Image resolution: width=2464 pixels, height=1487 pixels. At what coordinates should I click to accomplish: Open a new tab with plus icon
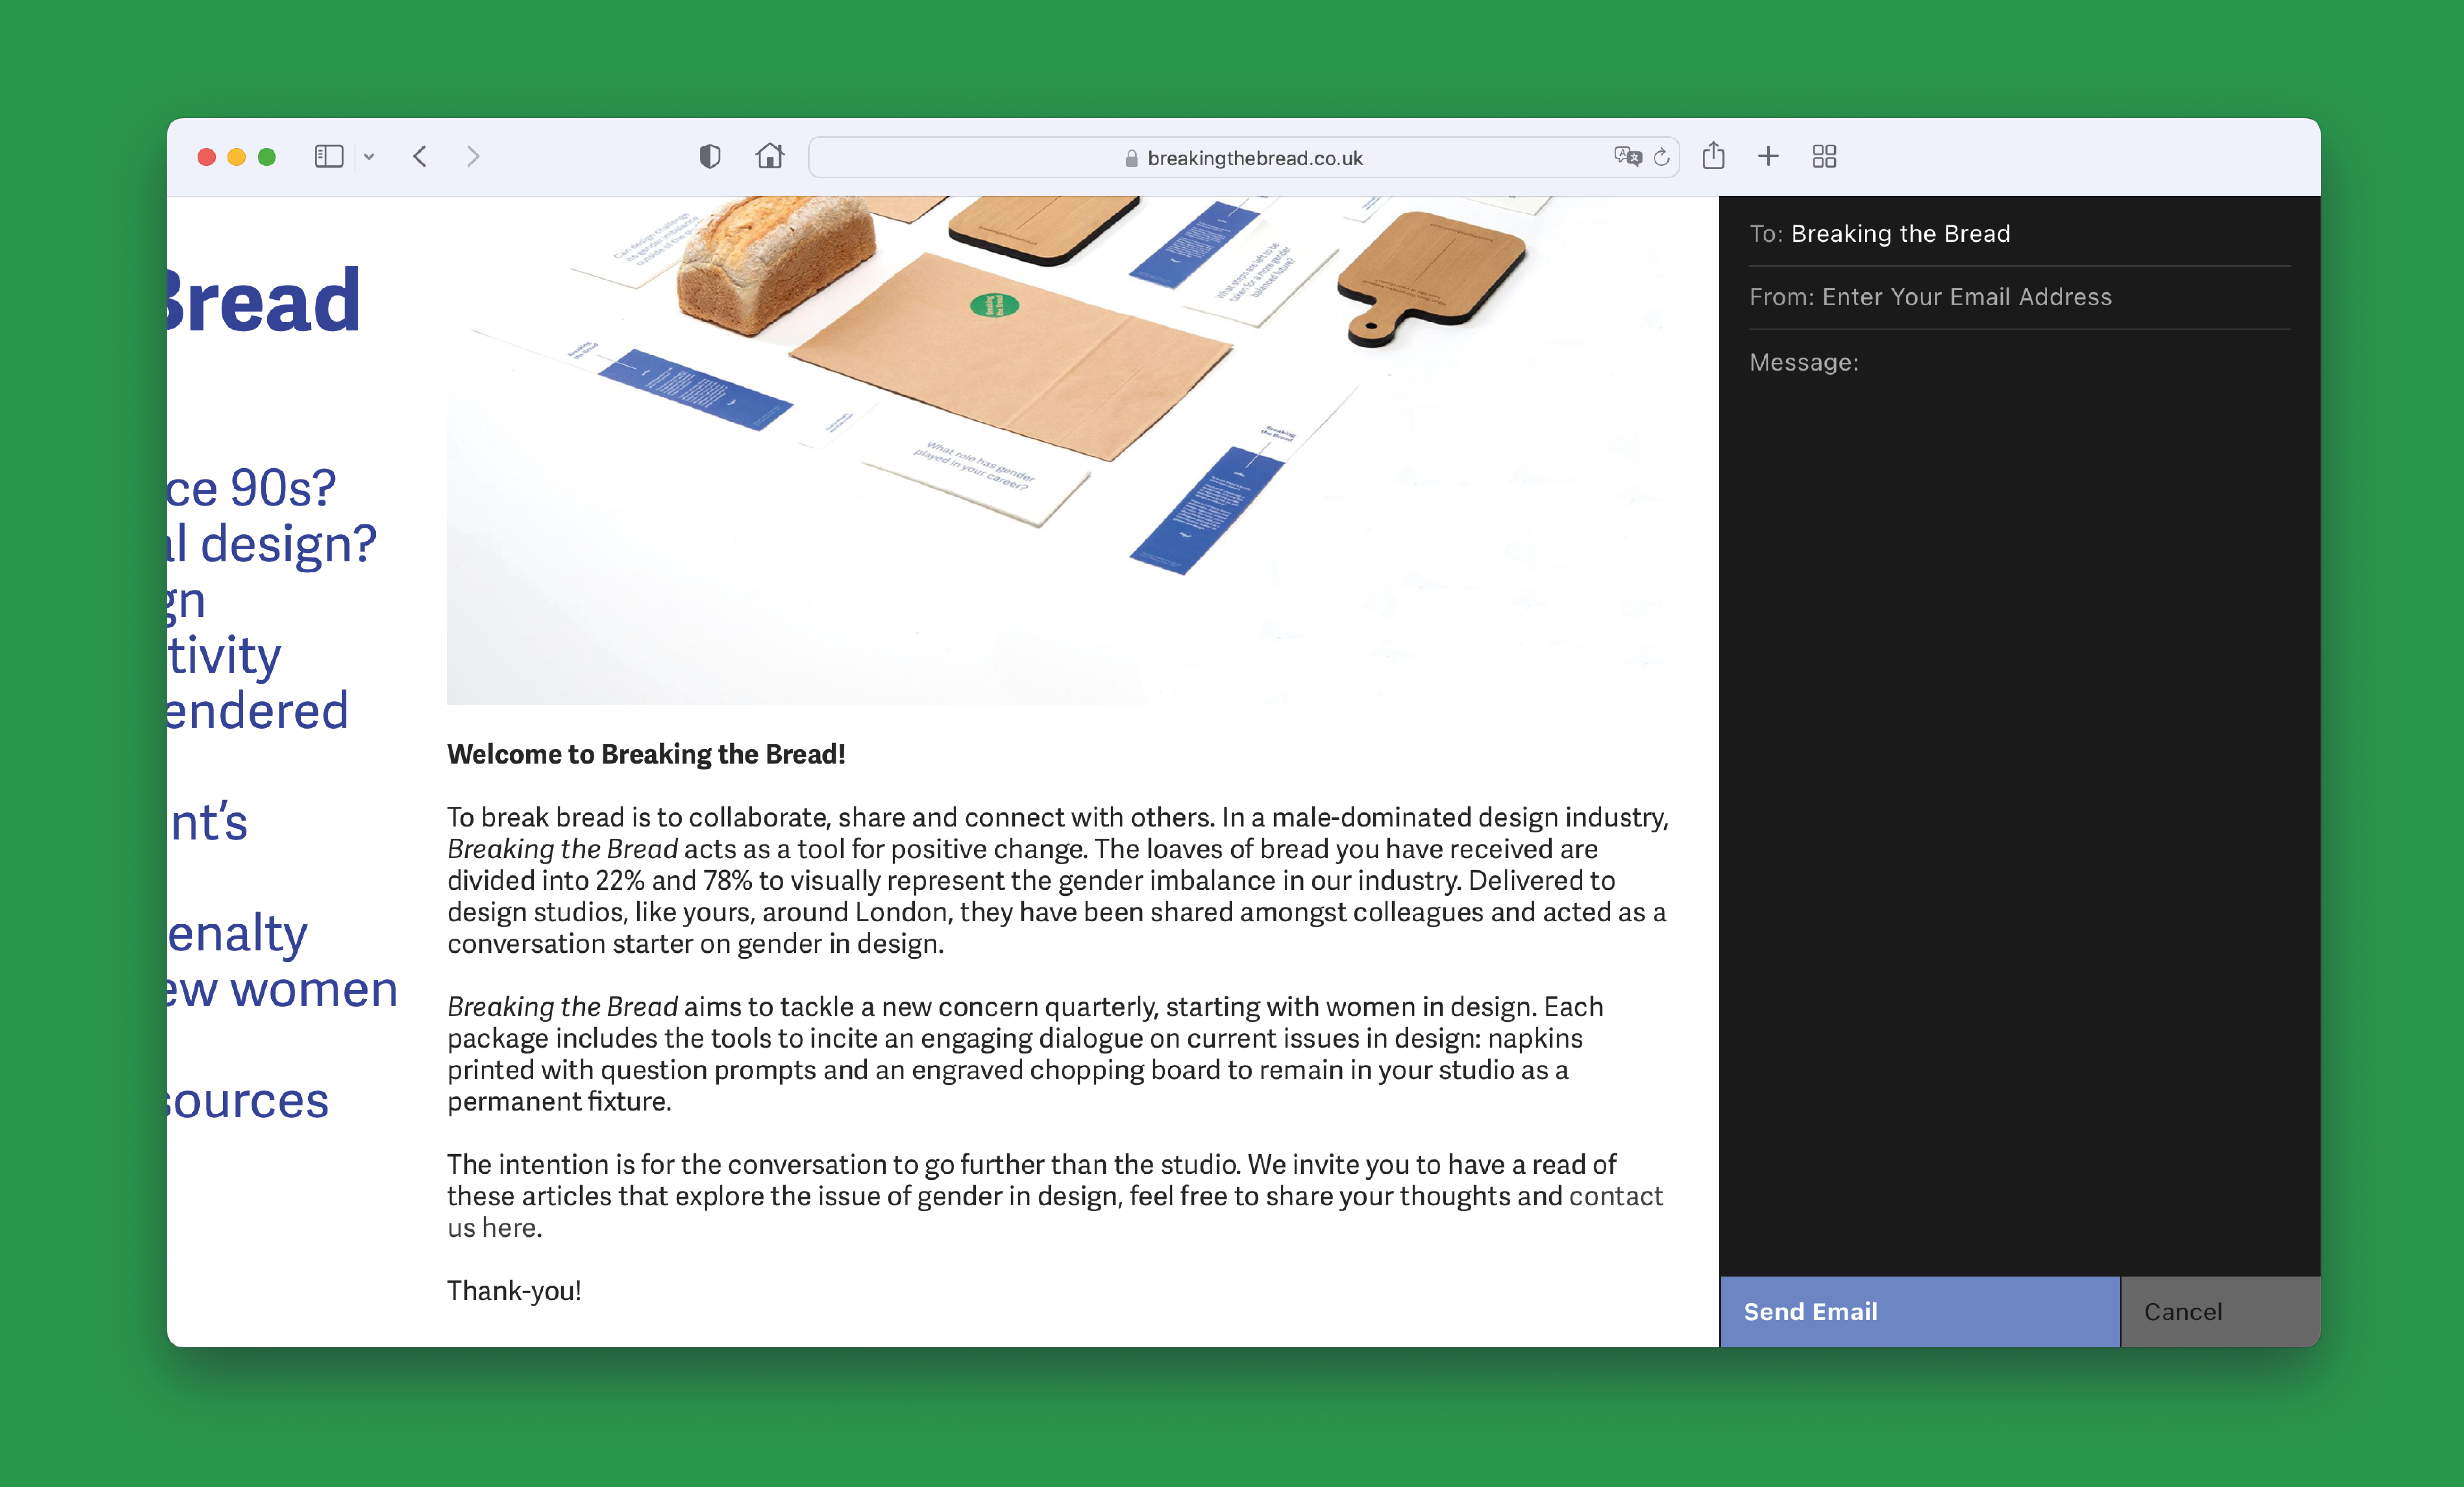[1768, 157]
